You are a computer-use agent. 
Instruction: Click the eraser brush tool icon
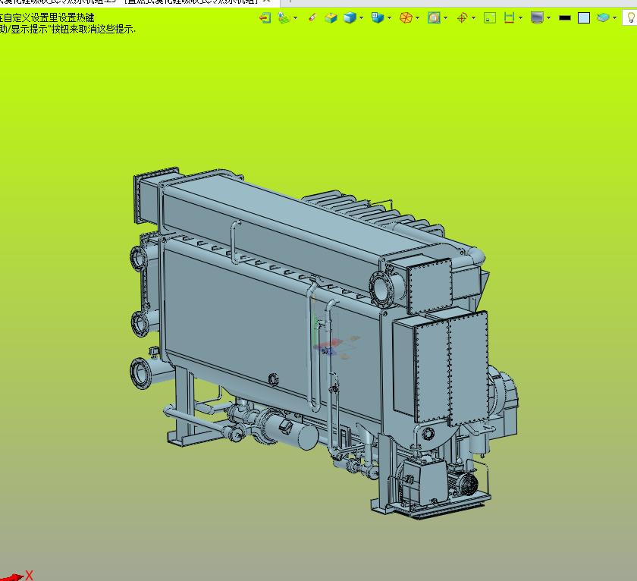click(312, 17)
